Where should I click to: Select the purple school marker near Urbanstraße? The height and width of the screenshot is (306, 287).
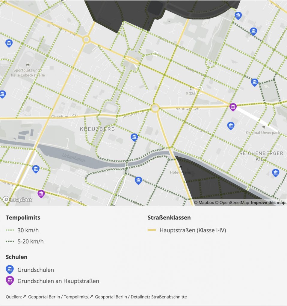(x=41, y=194)
